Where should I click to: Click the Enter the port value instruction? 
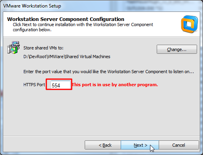109,72
